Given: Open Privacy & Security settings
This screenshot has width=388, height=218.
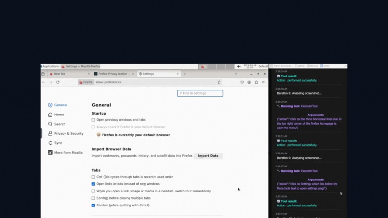Looking at the screenshot, I should [x=66, y=134].
